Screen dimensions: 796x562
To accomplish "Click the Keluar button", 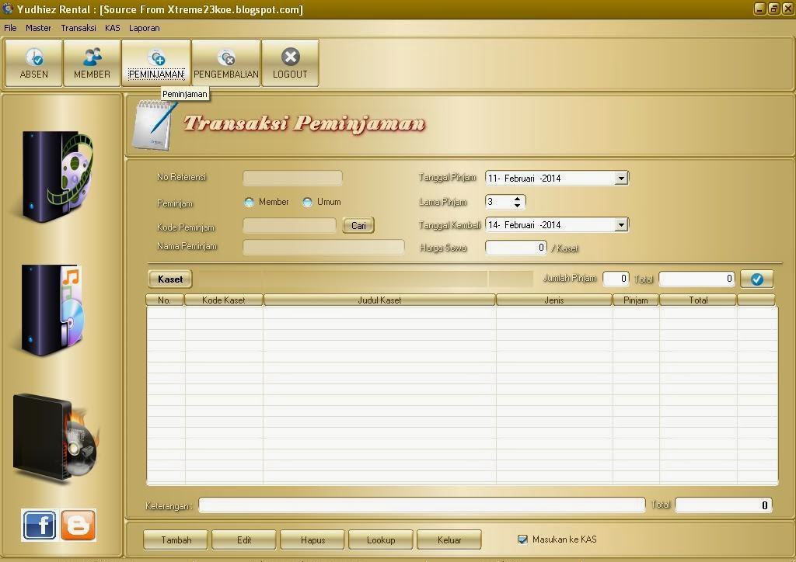I will click(x=449, y=539).
